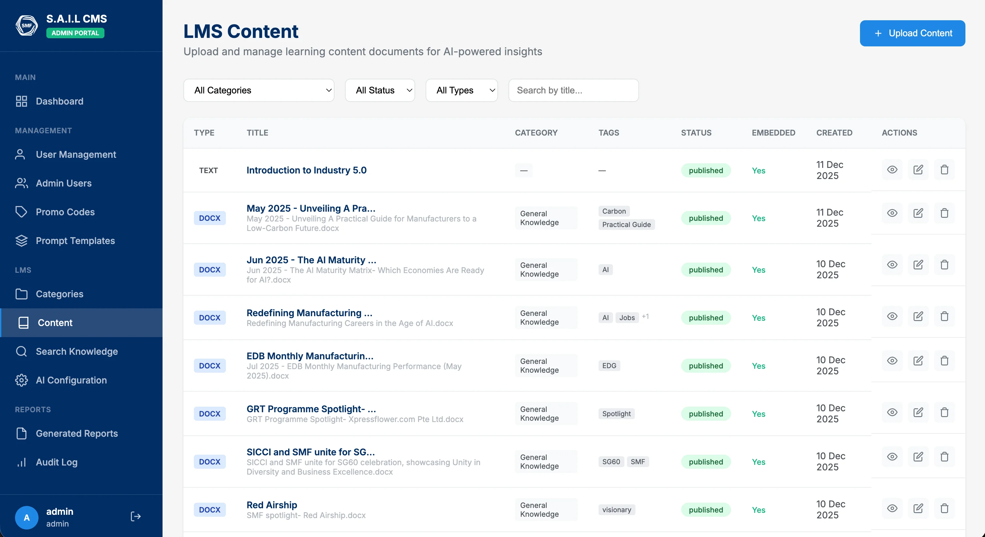Preview the Red Airship document
This screenshot has height=537, width=985.
[x=892, y=508]
